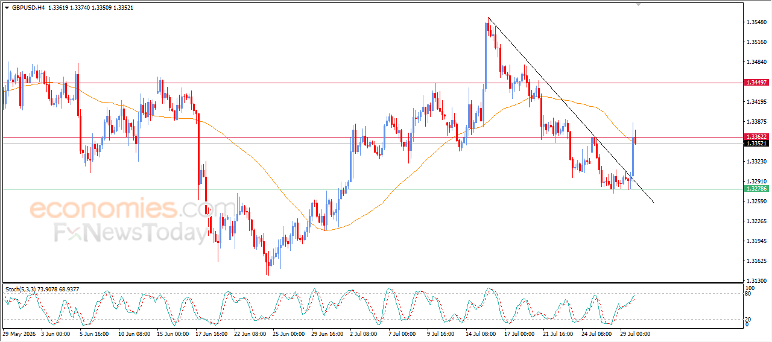This screenshot has height=342, width=772.
Task: Click the 20 level on Stochastic scale
Action: 748,319
